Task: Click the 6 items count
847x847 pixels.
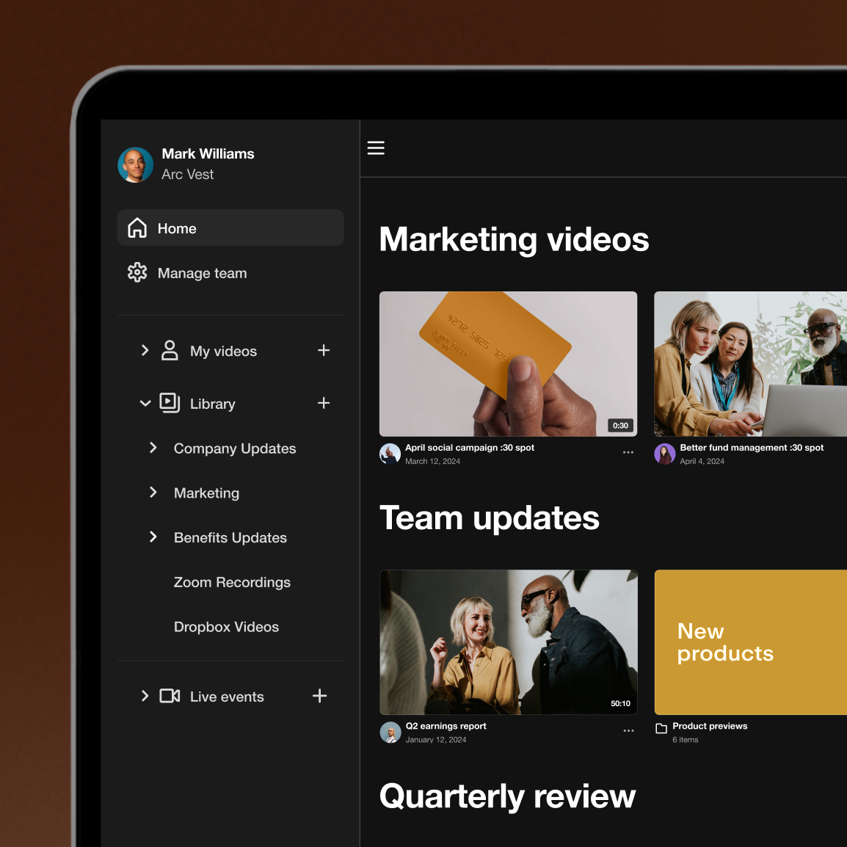Action: point(685,740)
